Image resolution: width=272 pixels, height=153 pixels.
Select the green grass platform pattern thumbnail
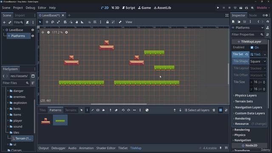(60, 120)
